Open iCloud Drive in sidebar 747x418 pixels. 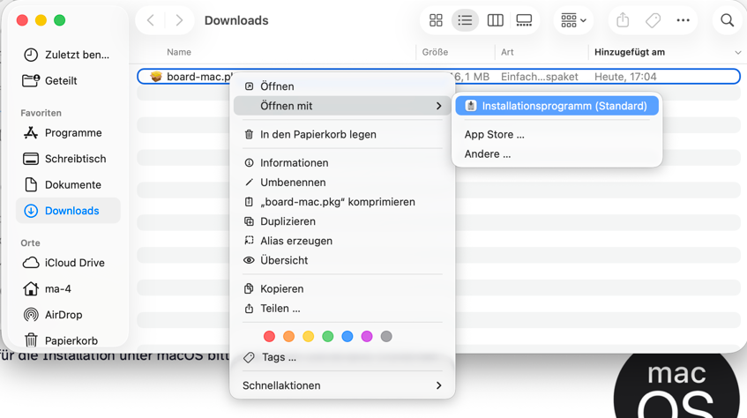(x=74, y=263)
